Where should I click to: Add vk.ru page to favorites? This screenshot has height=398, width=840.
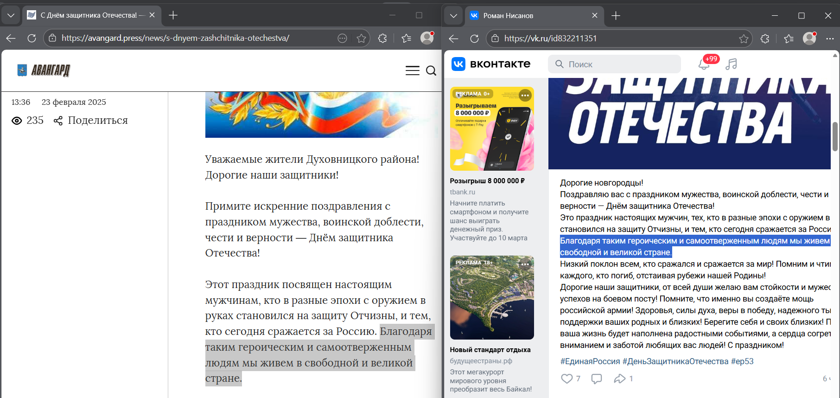[x=744, y=39]
